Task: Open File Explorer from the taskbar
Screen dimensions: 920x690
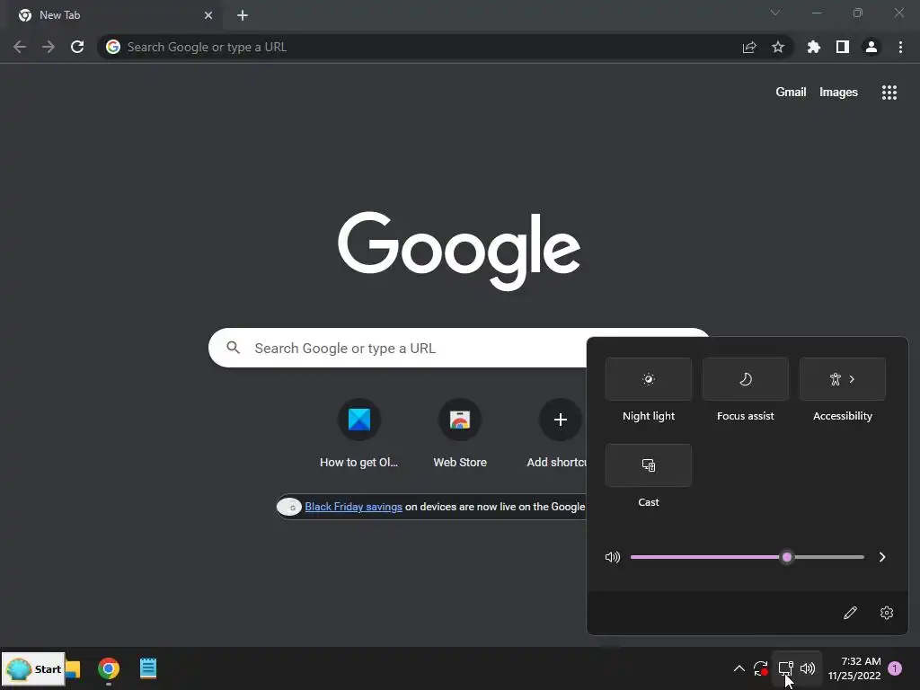Action: point(74,668)
